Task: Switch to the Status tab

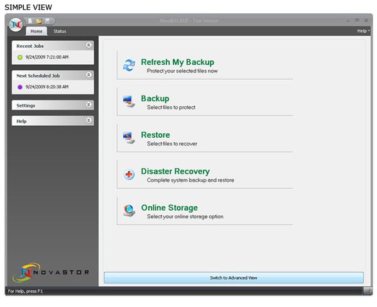Action: 60,31
